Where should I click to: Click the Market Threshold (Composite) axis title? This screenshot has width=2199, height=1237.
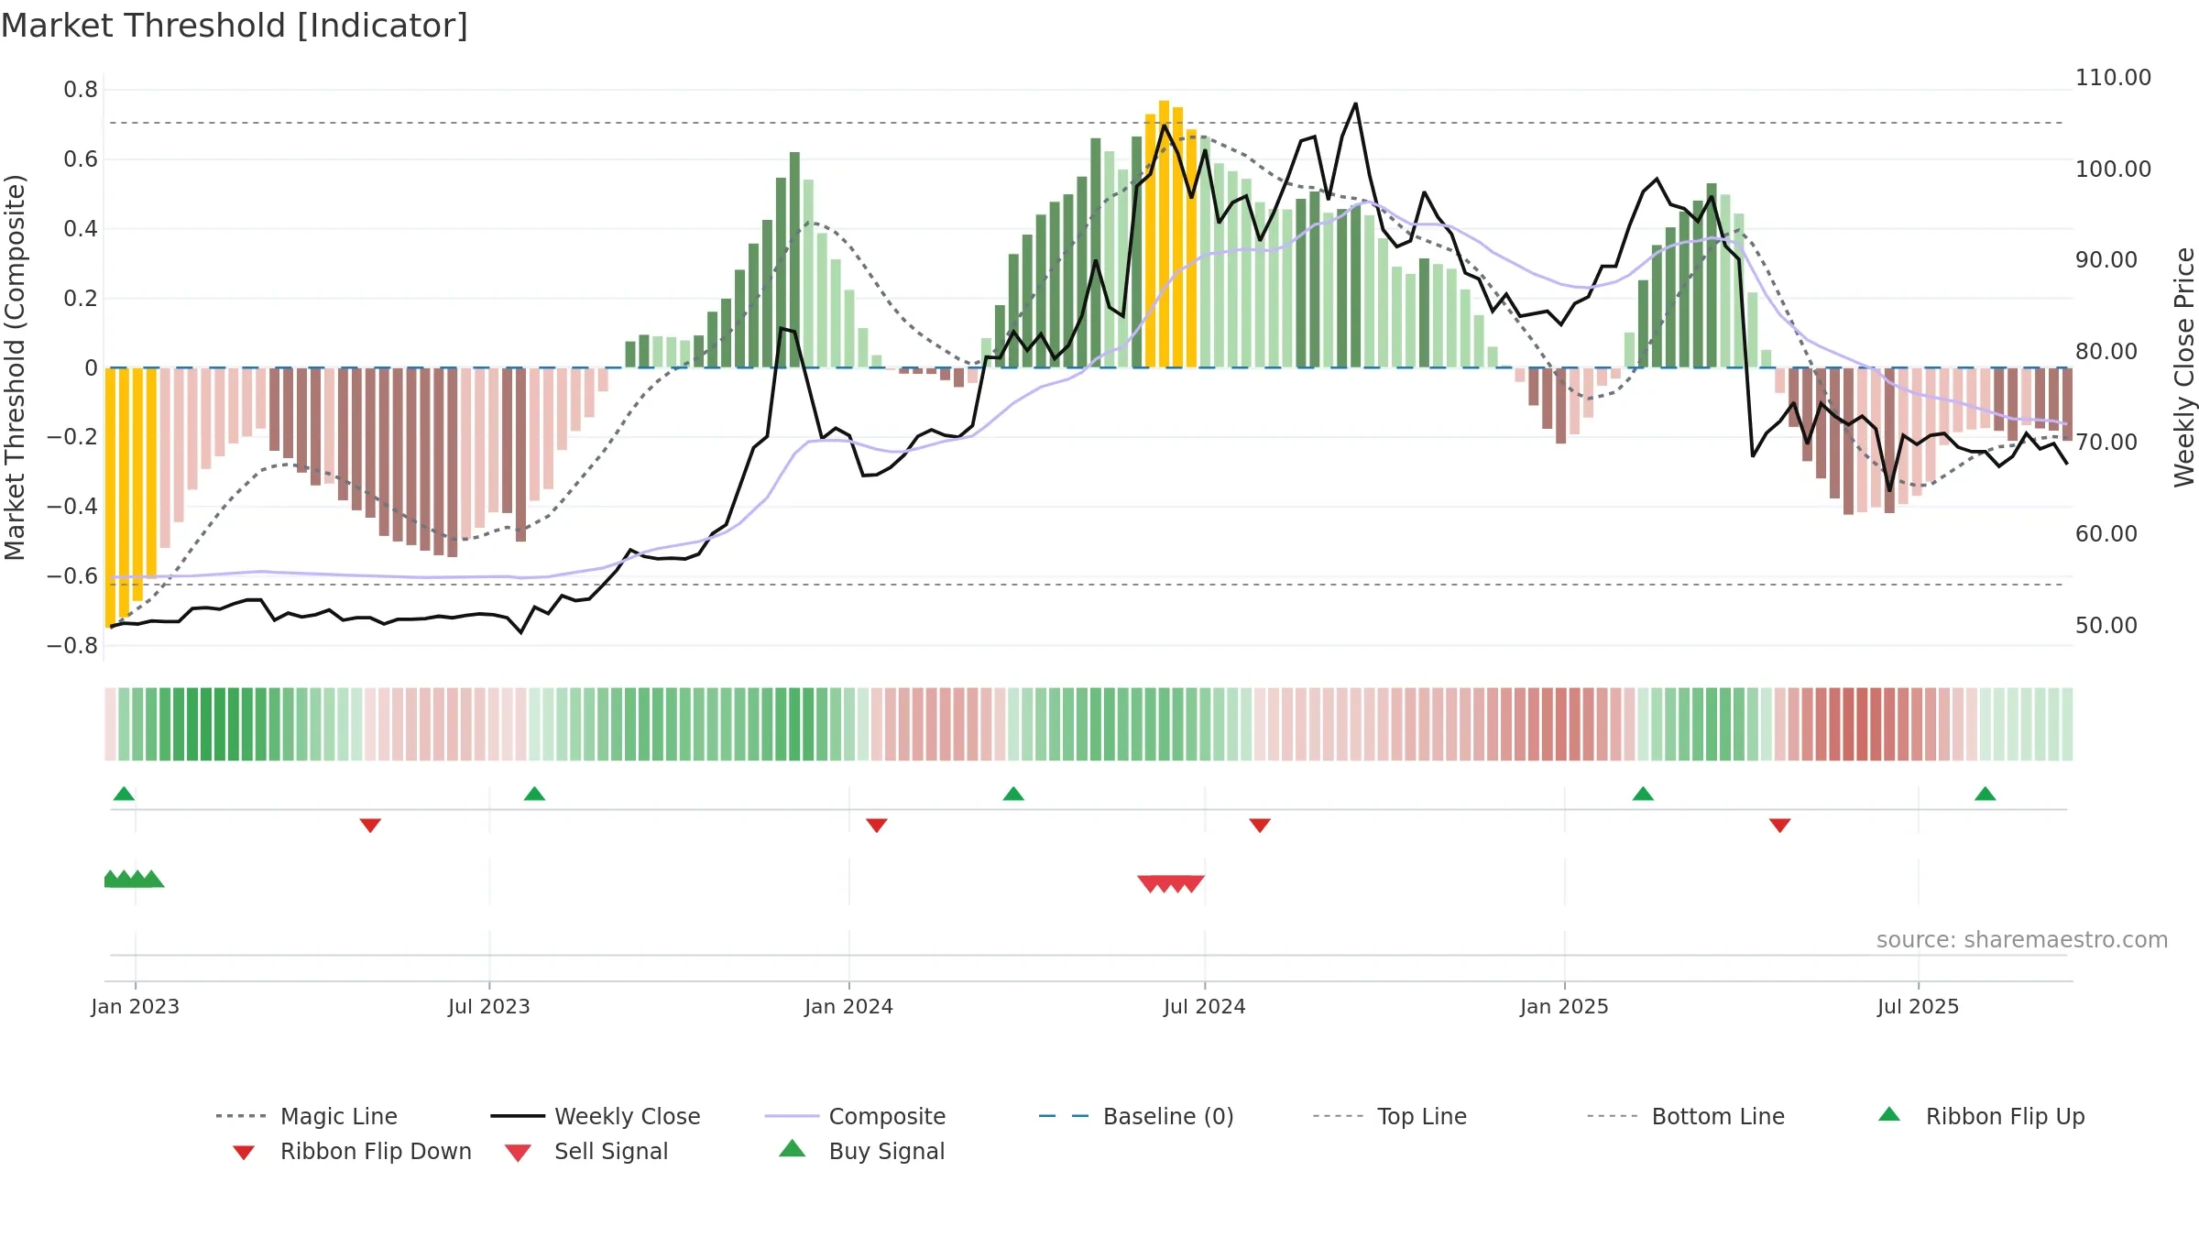coord(15,367)
